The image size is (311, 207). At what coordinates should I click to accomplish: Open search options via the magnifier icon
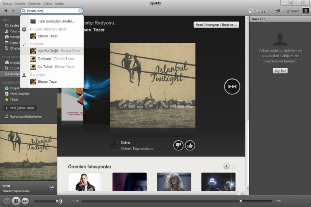pyautogui.click(x=23, y=11)
